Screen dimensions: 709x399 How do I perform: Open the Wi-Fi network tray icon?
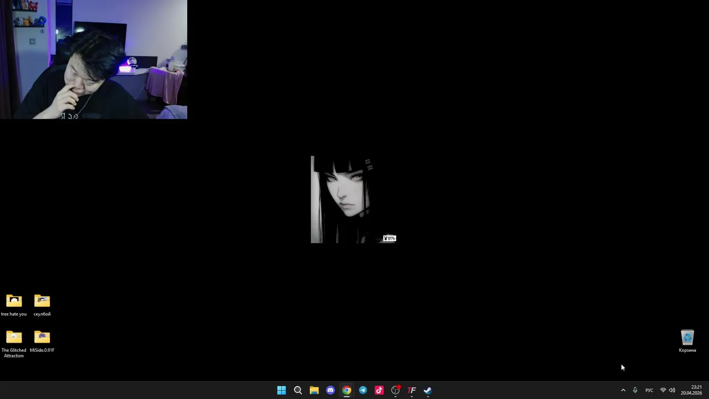click(663, 390)
